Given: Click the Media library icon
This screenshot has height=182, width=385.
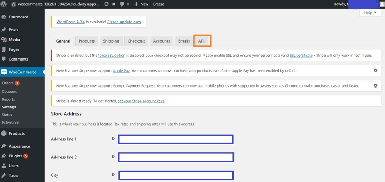Looking at the screenshot, I should click(x=4, y=40).
